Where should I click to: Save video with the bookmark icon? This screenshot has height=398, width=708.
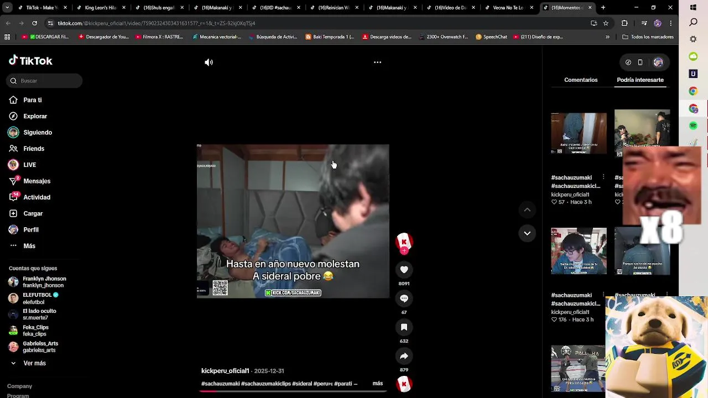point(404,327)
